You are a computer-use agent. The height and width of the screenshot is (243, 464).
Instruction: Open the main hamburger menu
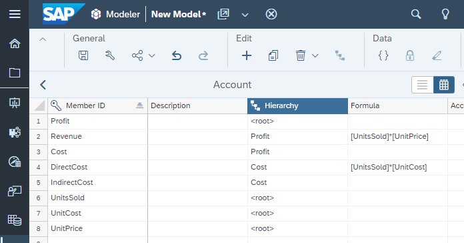point(15,14)
